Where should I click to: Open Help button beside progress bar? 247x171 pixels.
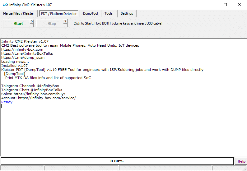(241, 161)
